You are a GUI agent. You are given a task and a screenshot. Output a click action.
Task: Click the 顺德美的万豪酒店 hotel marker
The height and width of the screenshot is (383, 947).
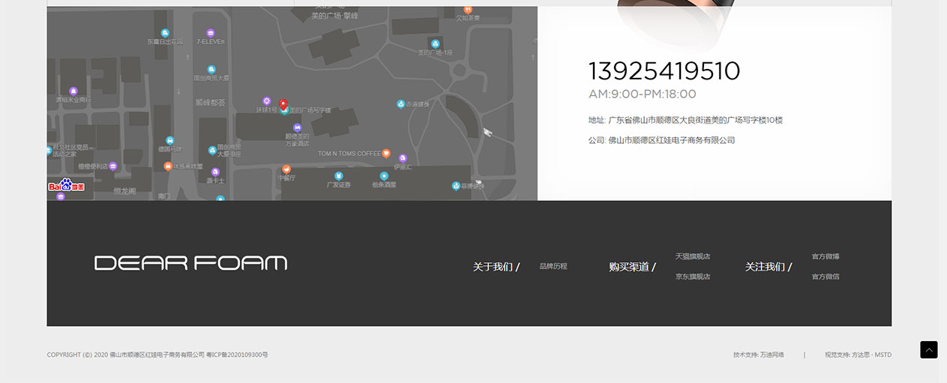(x=297, y=127)
